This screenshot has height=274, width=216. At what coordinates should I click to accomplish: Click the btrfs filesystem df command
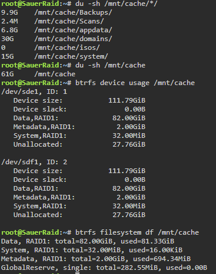137,232
